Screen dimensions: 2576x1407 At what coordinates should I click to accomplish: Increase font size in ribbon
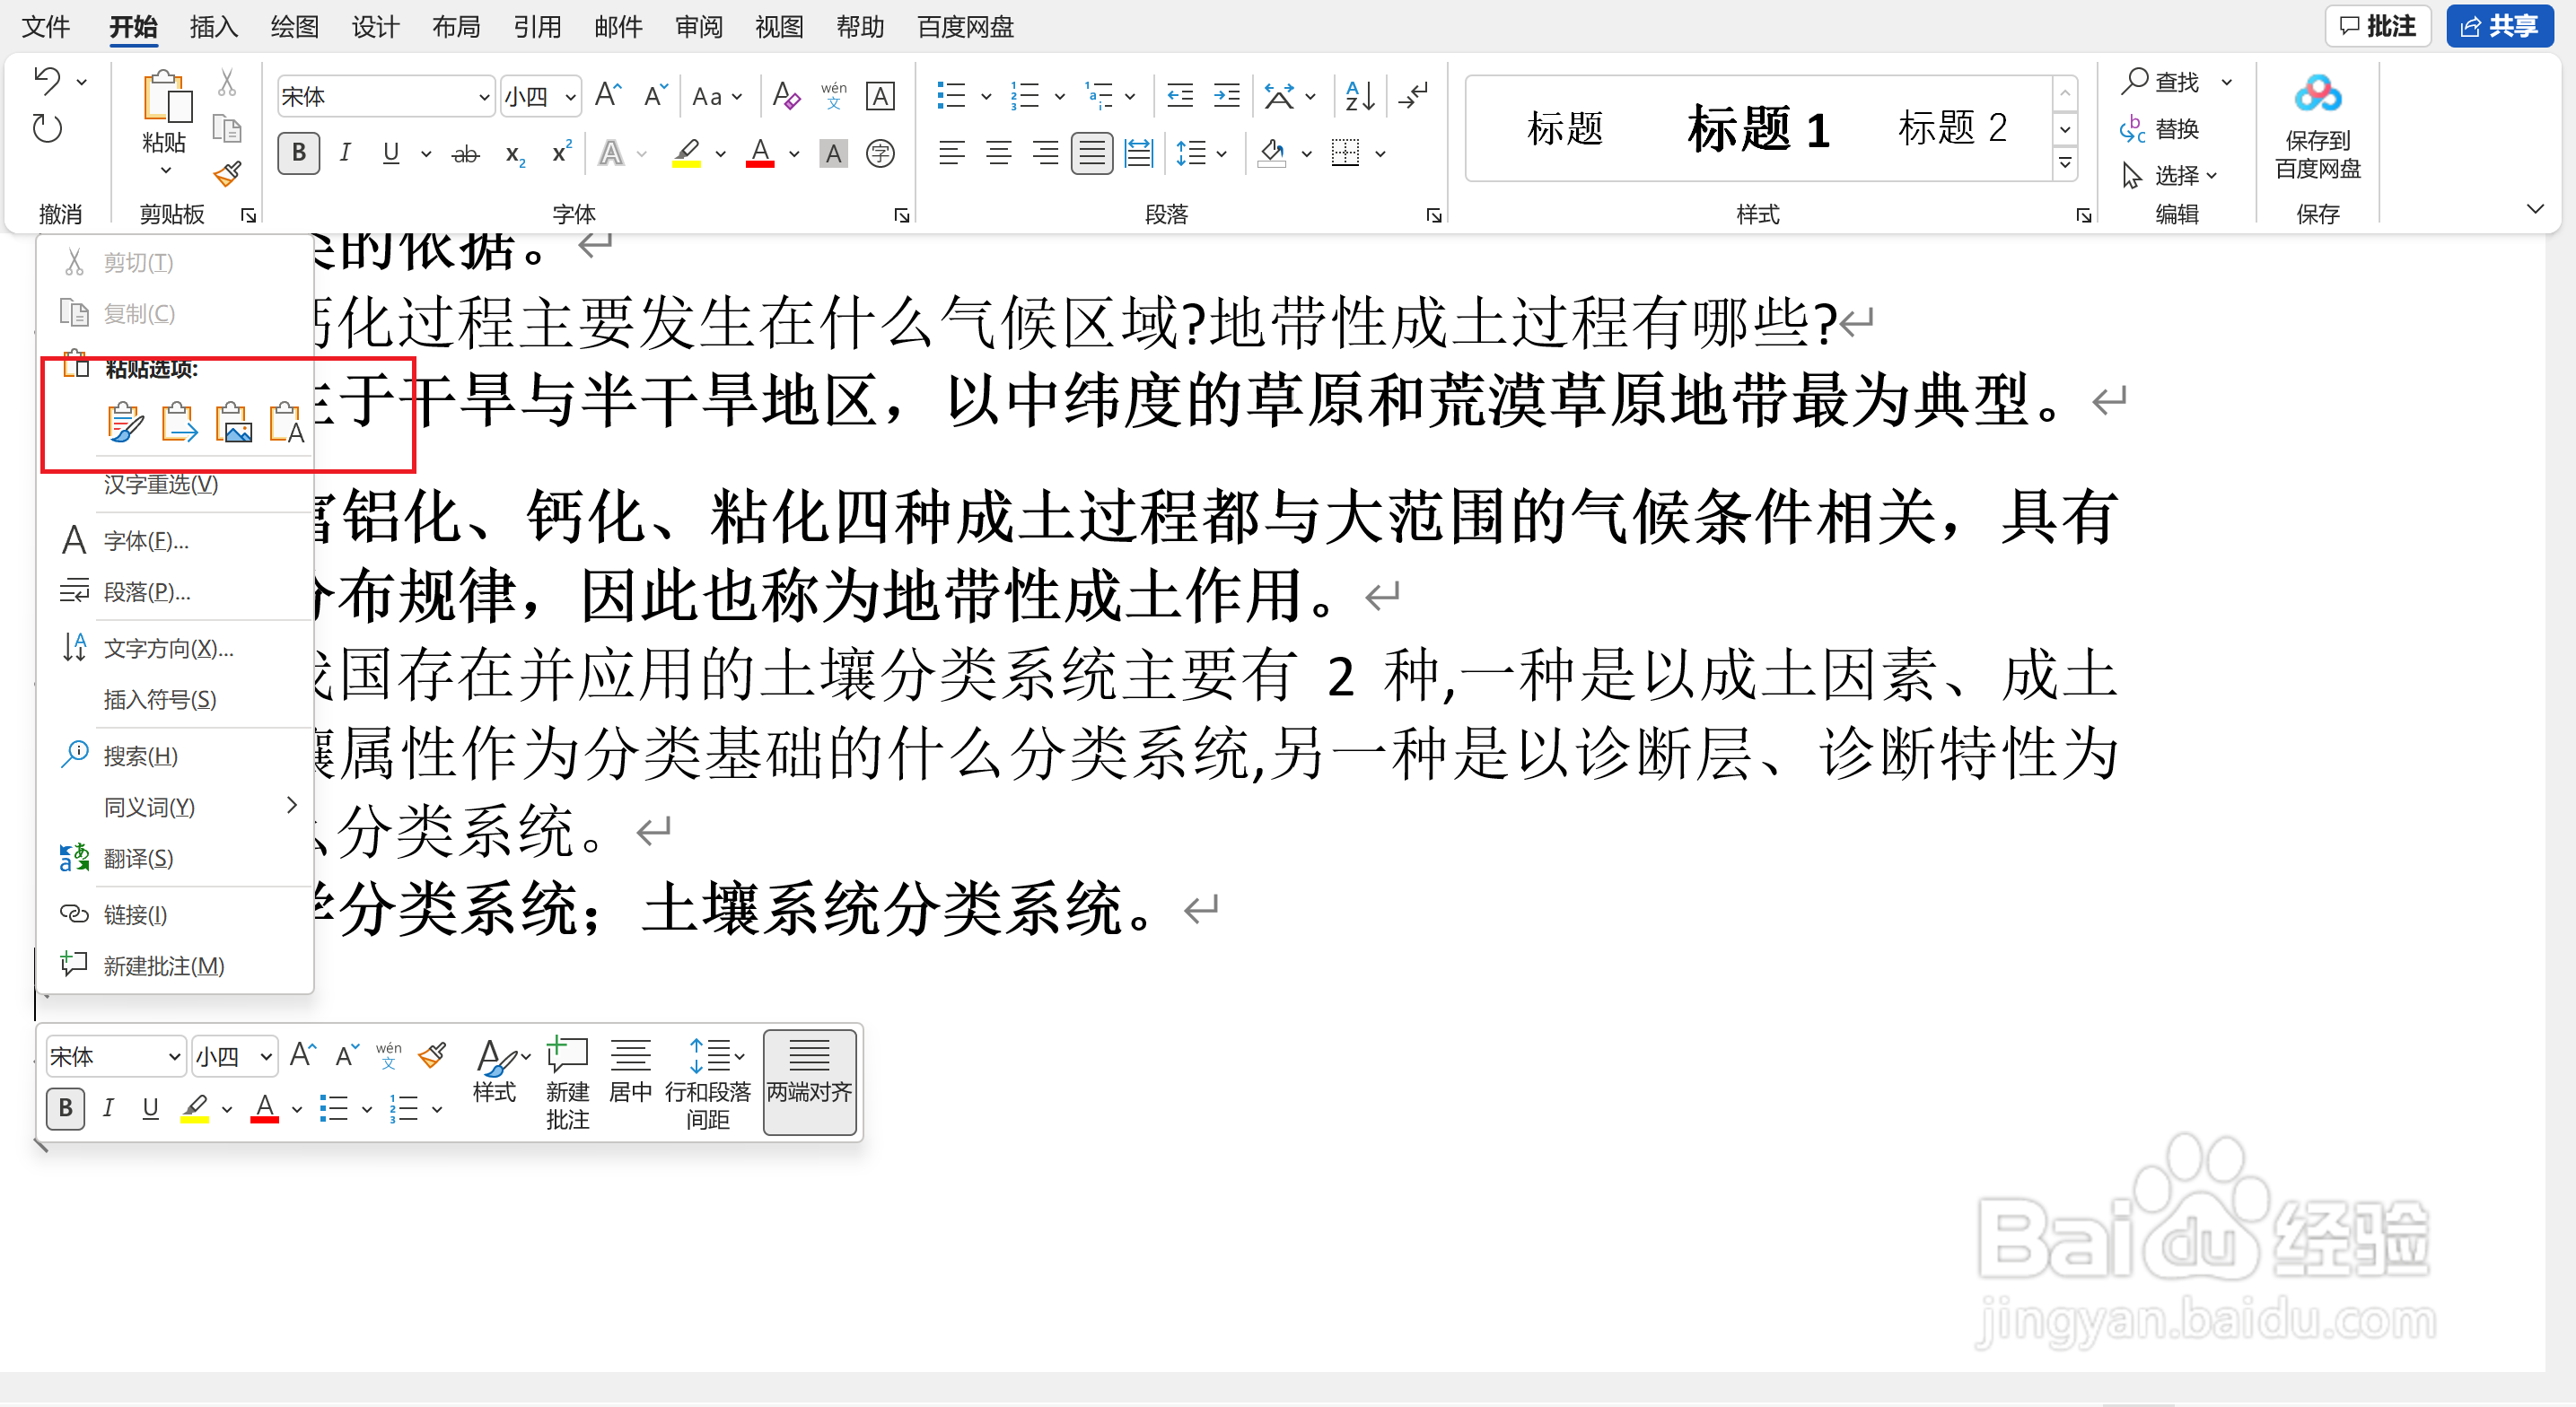click(x=608, y=96)
